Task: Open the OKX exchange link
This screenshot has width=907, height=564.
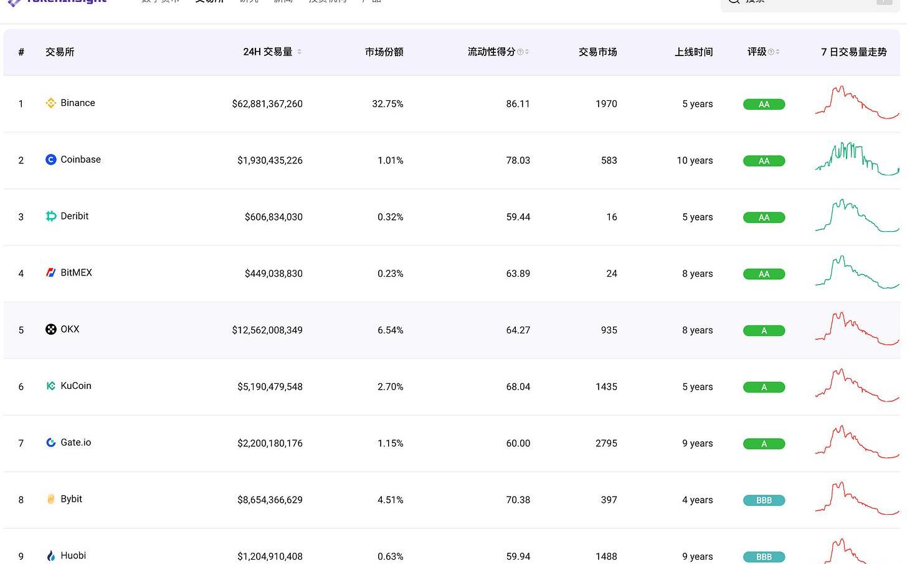Action: pyautogui.click(x=70, y=329)
